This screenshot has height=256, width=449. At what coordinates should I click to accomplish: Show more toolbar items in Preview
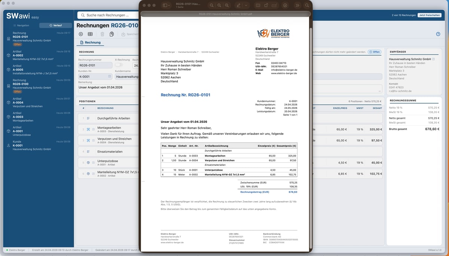(297, 6)
